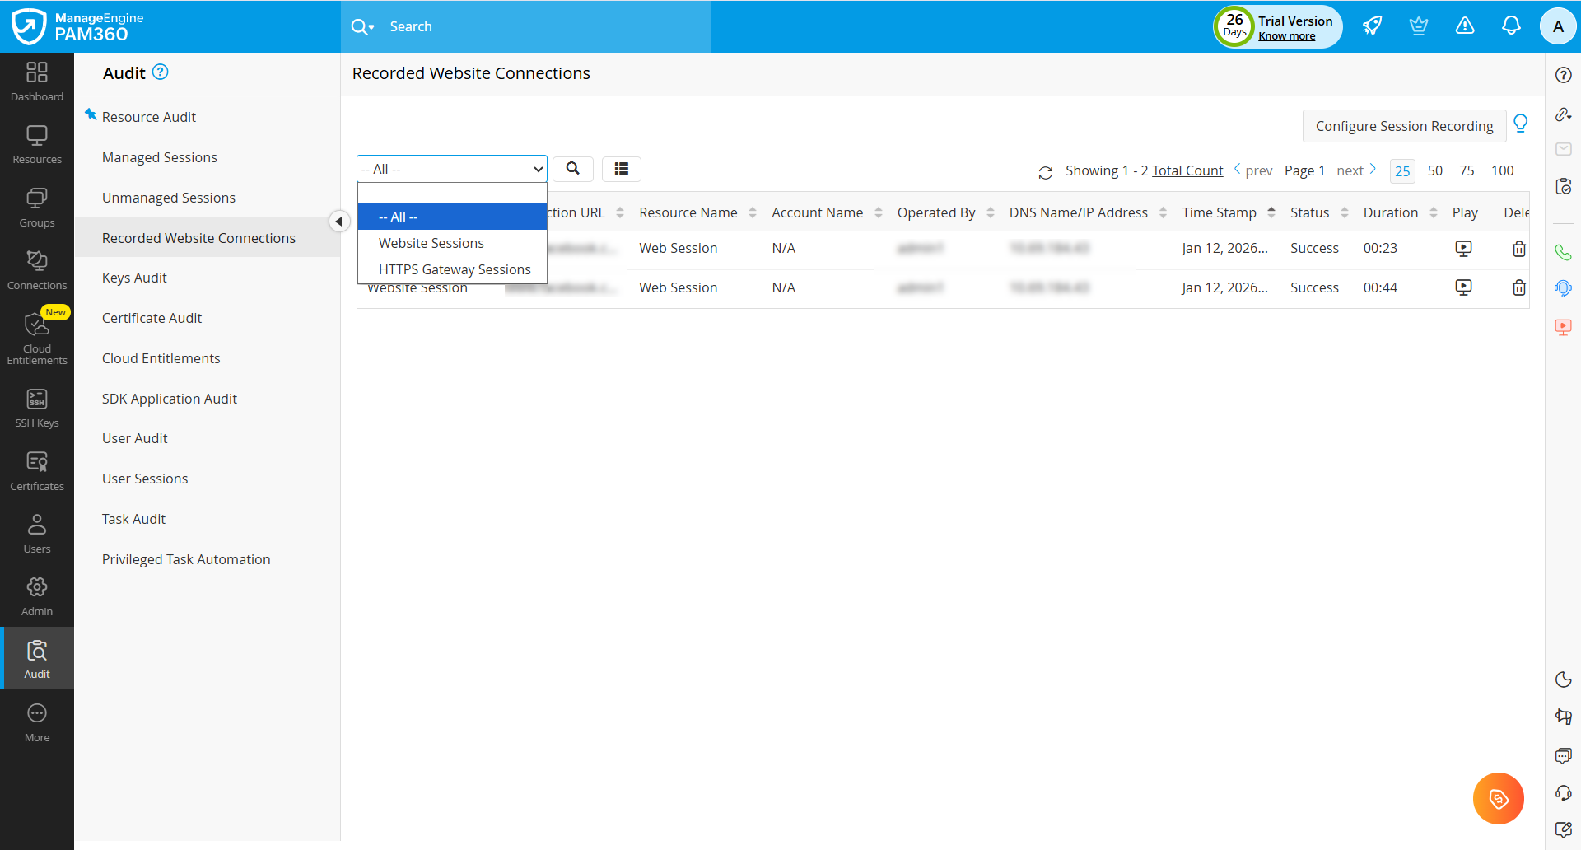Collapse the Audit side panel arrow
This screenshot has height=850, width=1581.
[338, 222]
